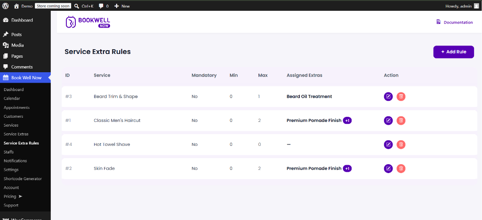
Task: Open the Services submenu item
Action: [11, 125]
